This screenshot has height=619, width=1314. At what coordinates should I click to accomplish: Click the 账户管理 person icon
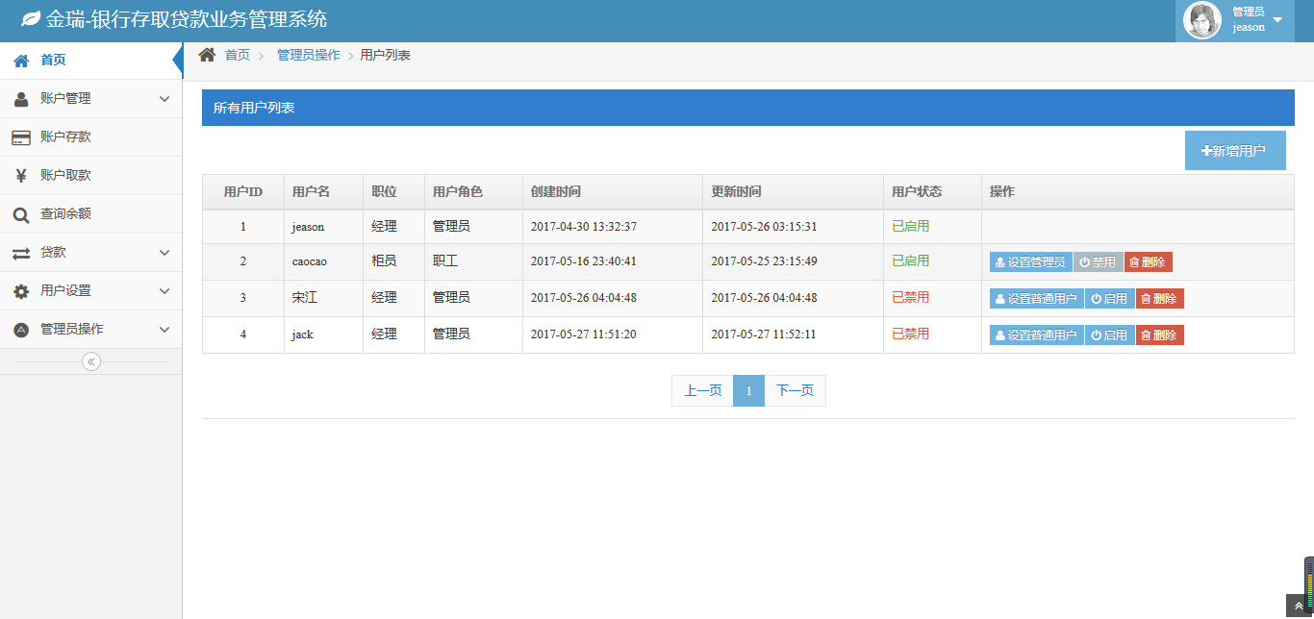point(21,99)
